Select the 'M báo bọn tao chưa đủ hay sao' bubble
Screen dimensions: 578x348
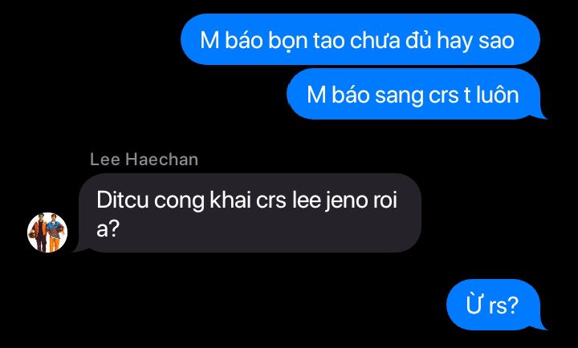pyautogui.click(x=360, y=39)
